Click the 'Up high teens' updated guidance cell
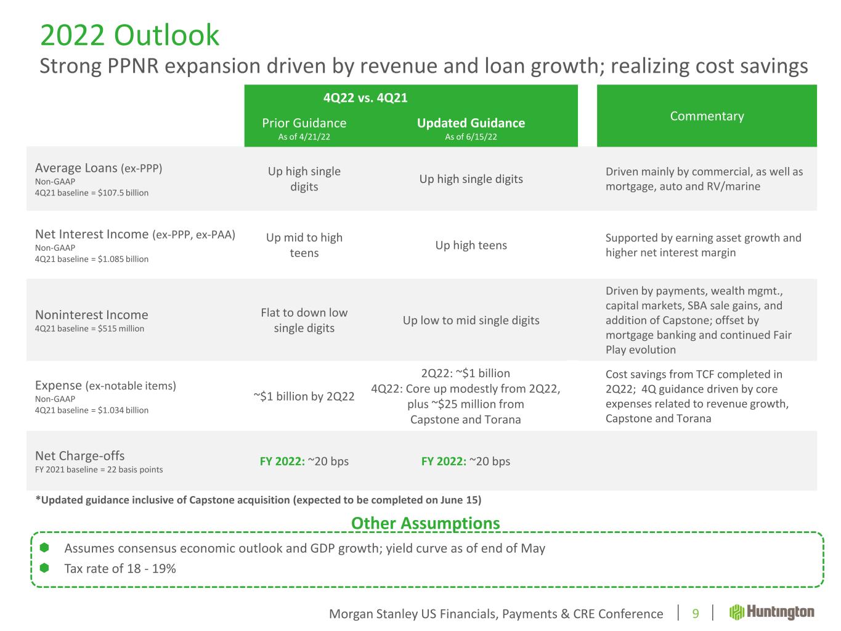The width and height of the screenshot is (841, 631). (471, 245)
